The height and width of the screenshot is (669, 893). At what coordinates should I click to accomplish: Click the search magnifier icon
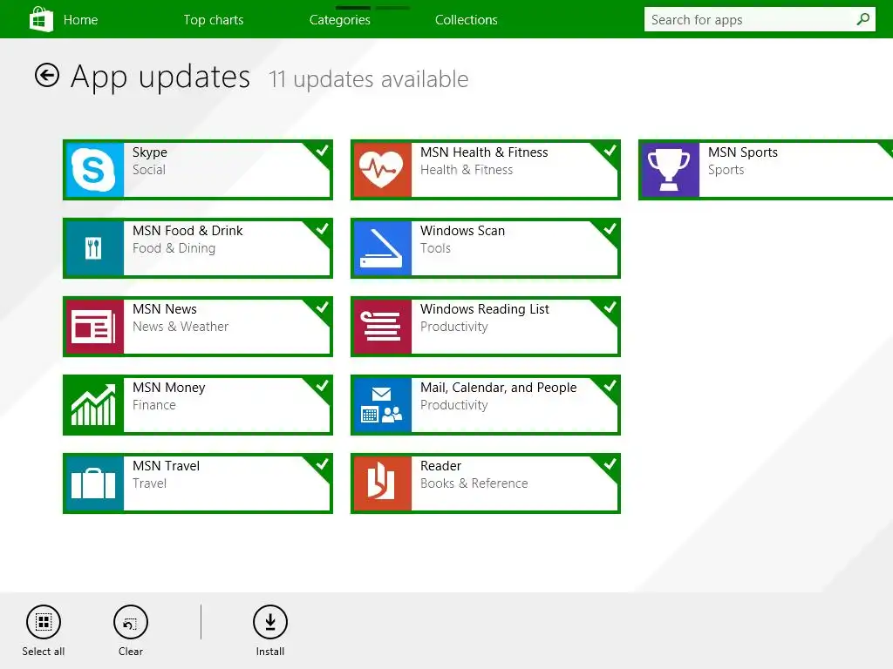862,19
